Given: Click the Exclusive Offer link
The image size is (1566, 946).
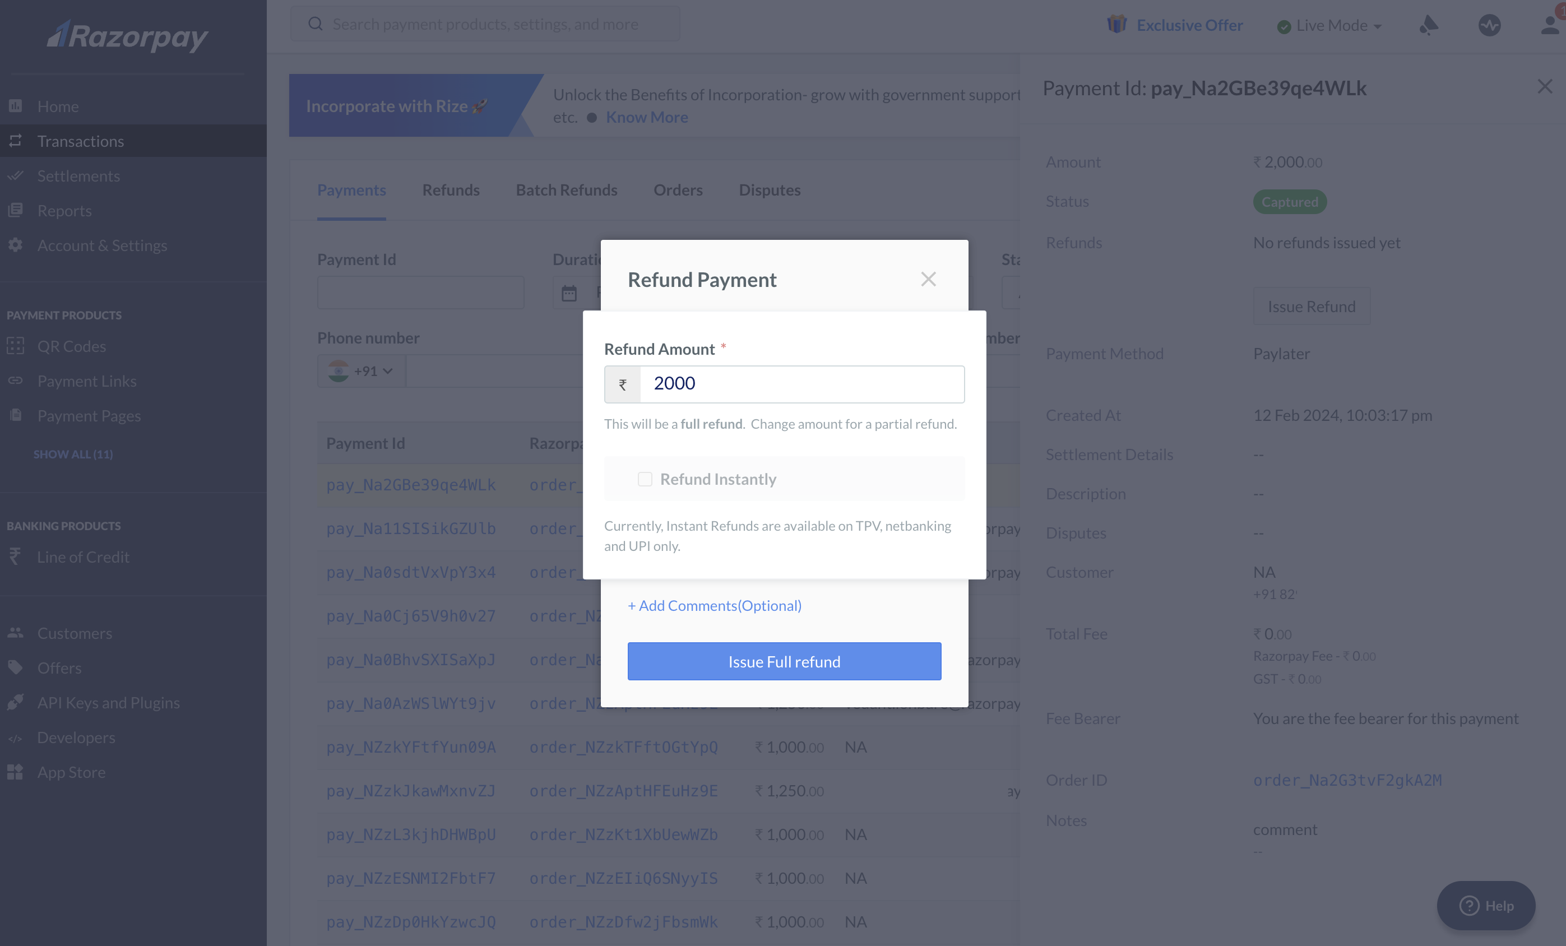Looking at the screenshot, I should point(1190,25).
